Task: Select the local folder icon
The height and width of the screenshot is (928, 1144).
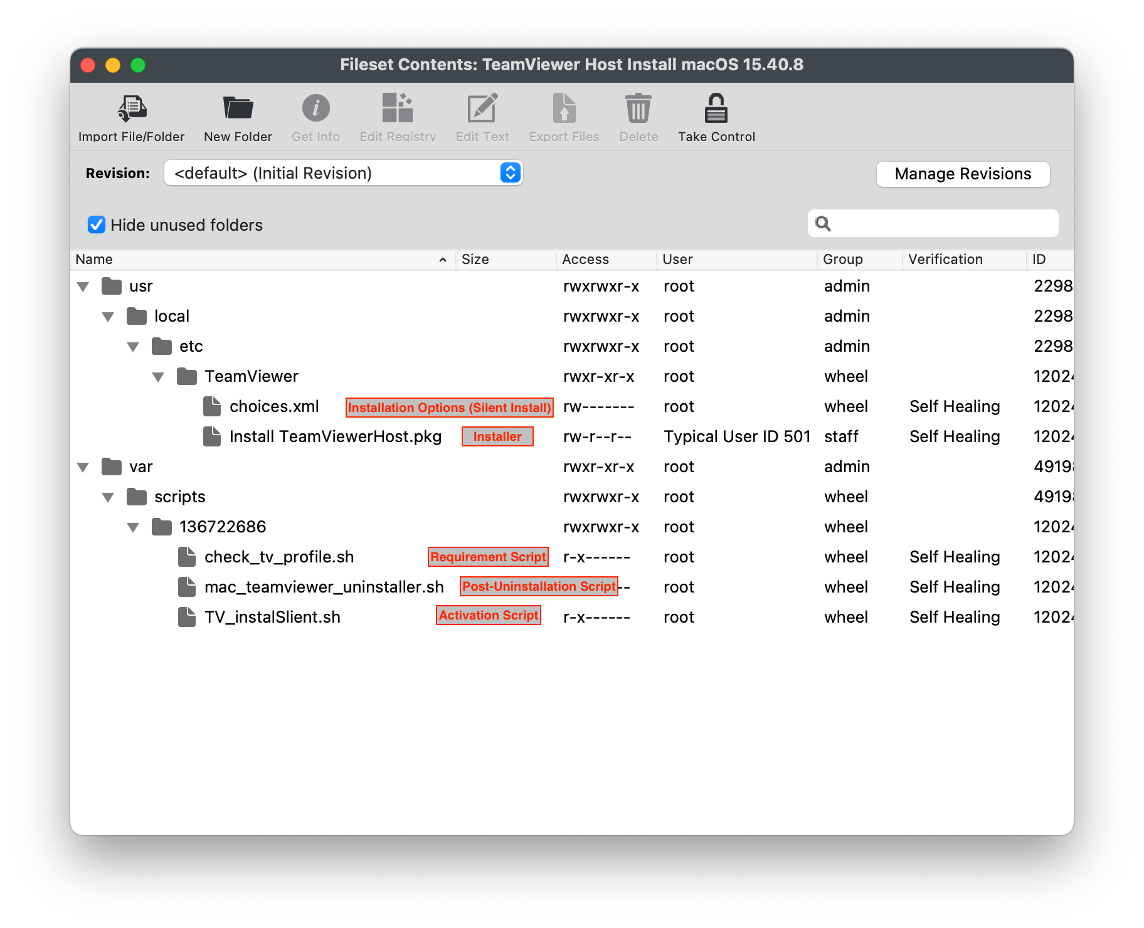Action: tap(137, 317)
